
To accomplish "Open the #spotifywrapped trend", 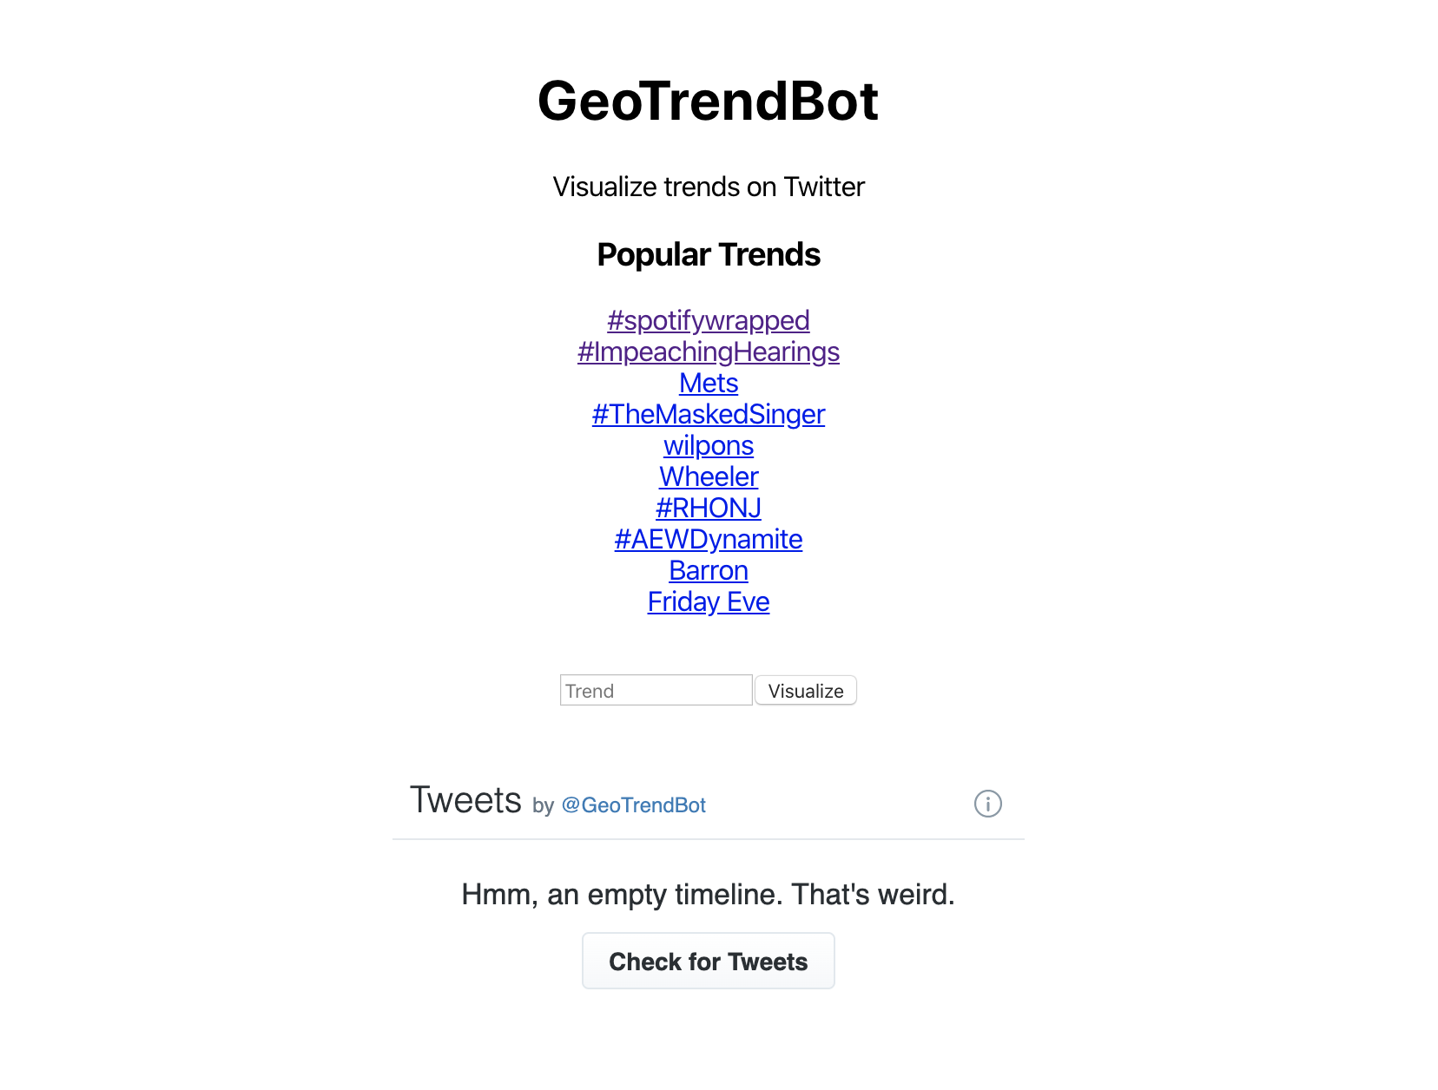I will tap(708, 320).
